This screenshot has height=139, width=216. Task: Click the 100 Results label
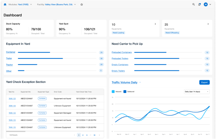tap(13, 135)
